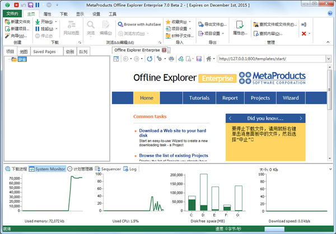Close the Offline Explorer Enterprise browser tab

point(164,50)
